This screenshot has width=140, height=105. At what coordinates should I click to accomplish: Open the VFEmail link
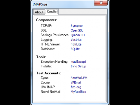click(x=76, y=83)
